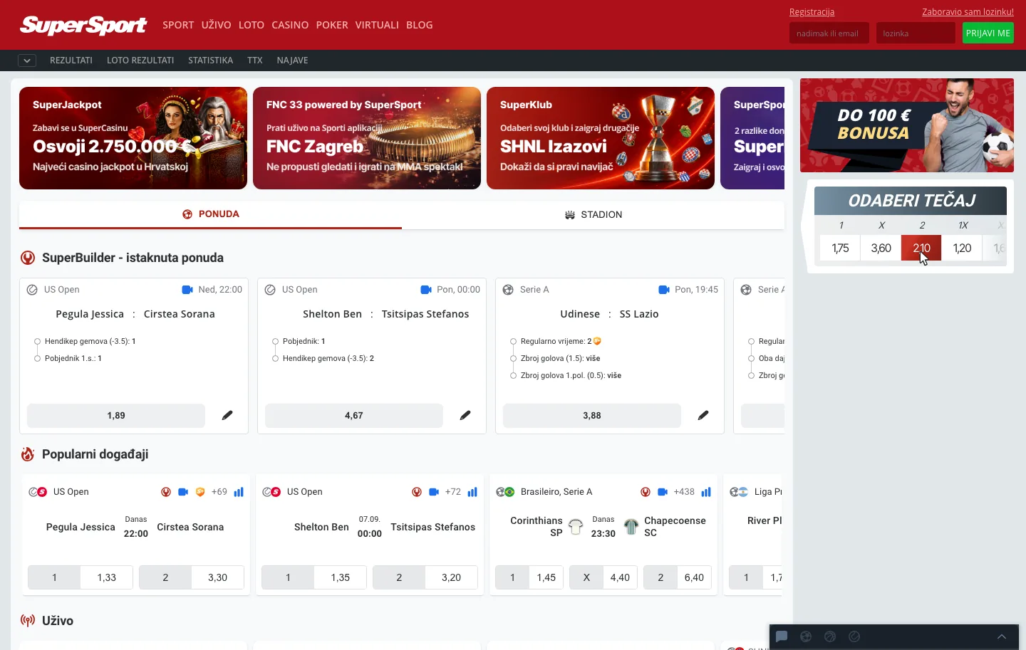
Task: Click video camera icon on Pegula–Cirstea SuperBuilder card
Action: [x=188, y=290]
